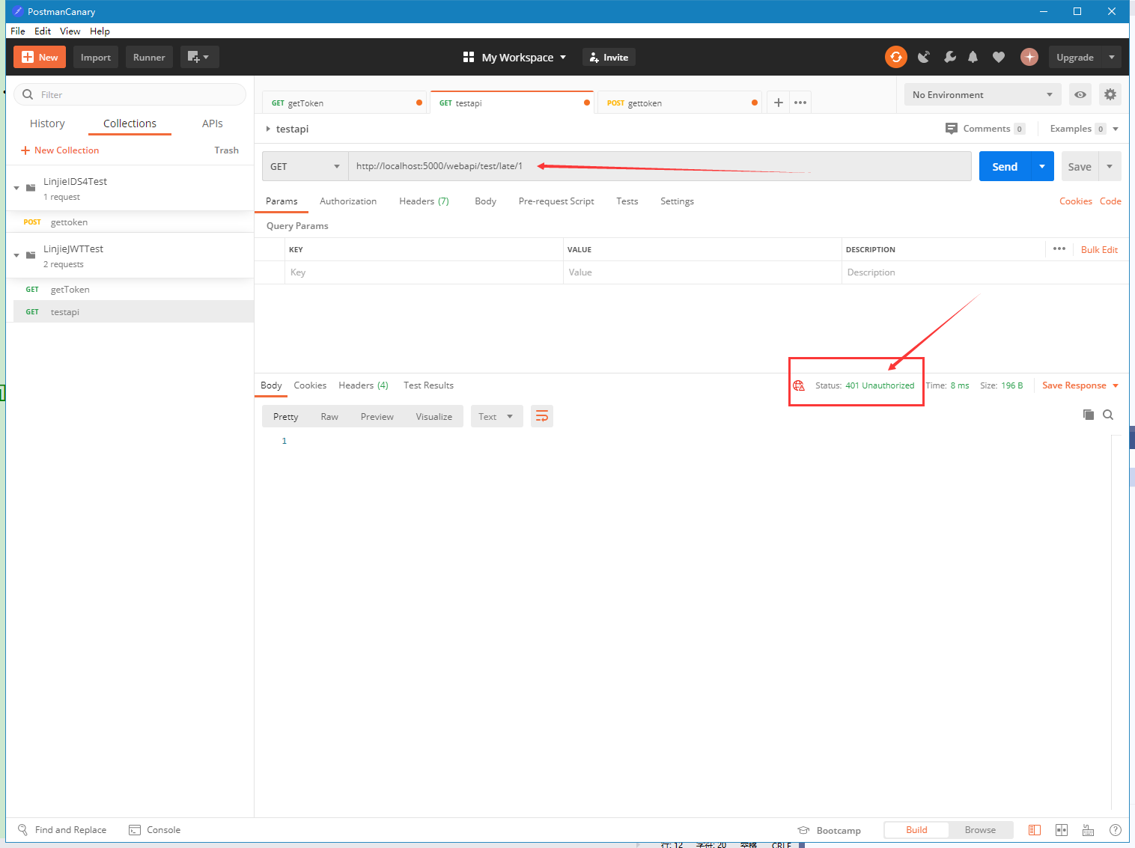This screenshot has height=848, width=1135.
Task: Toggle line wrapping in the response viewer
Action: tap(542, 415)
